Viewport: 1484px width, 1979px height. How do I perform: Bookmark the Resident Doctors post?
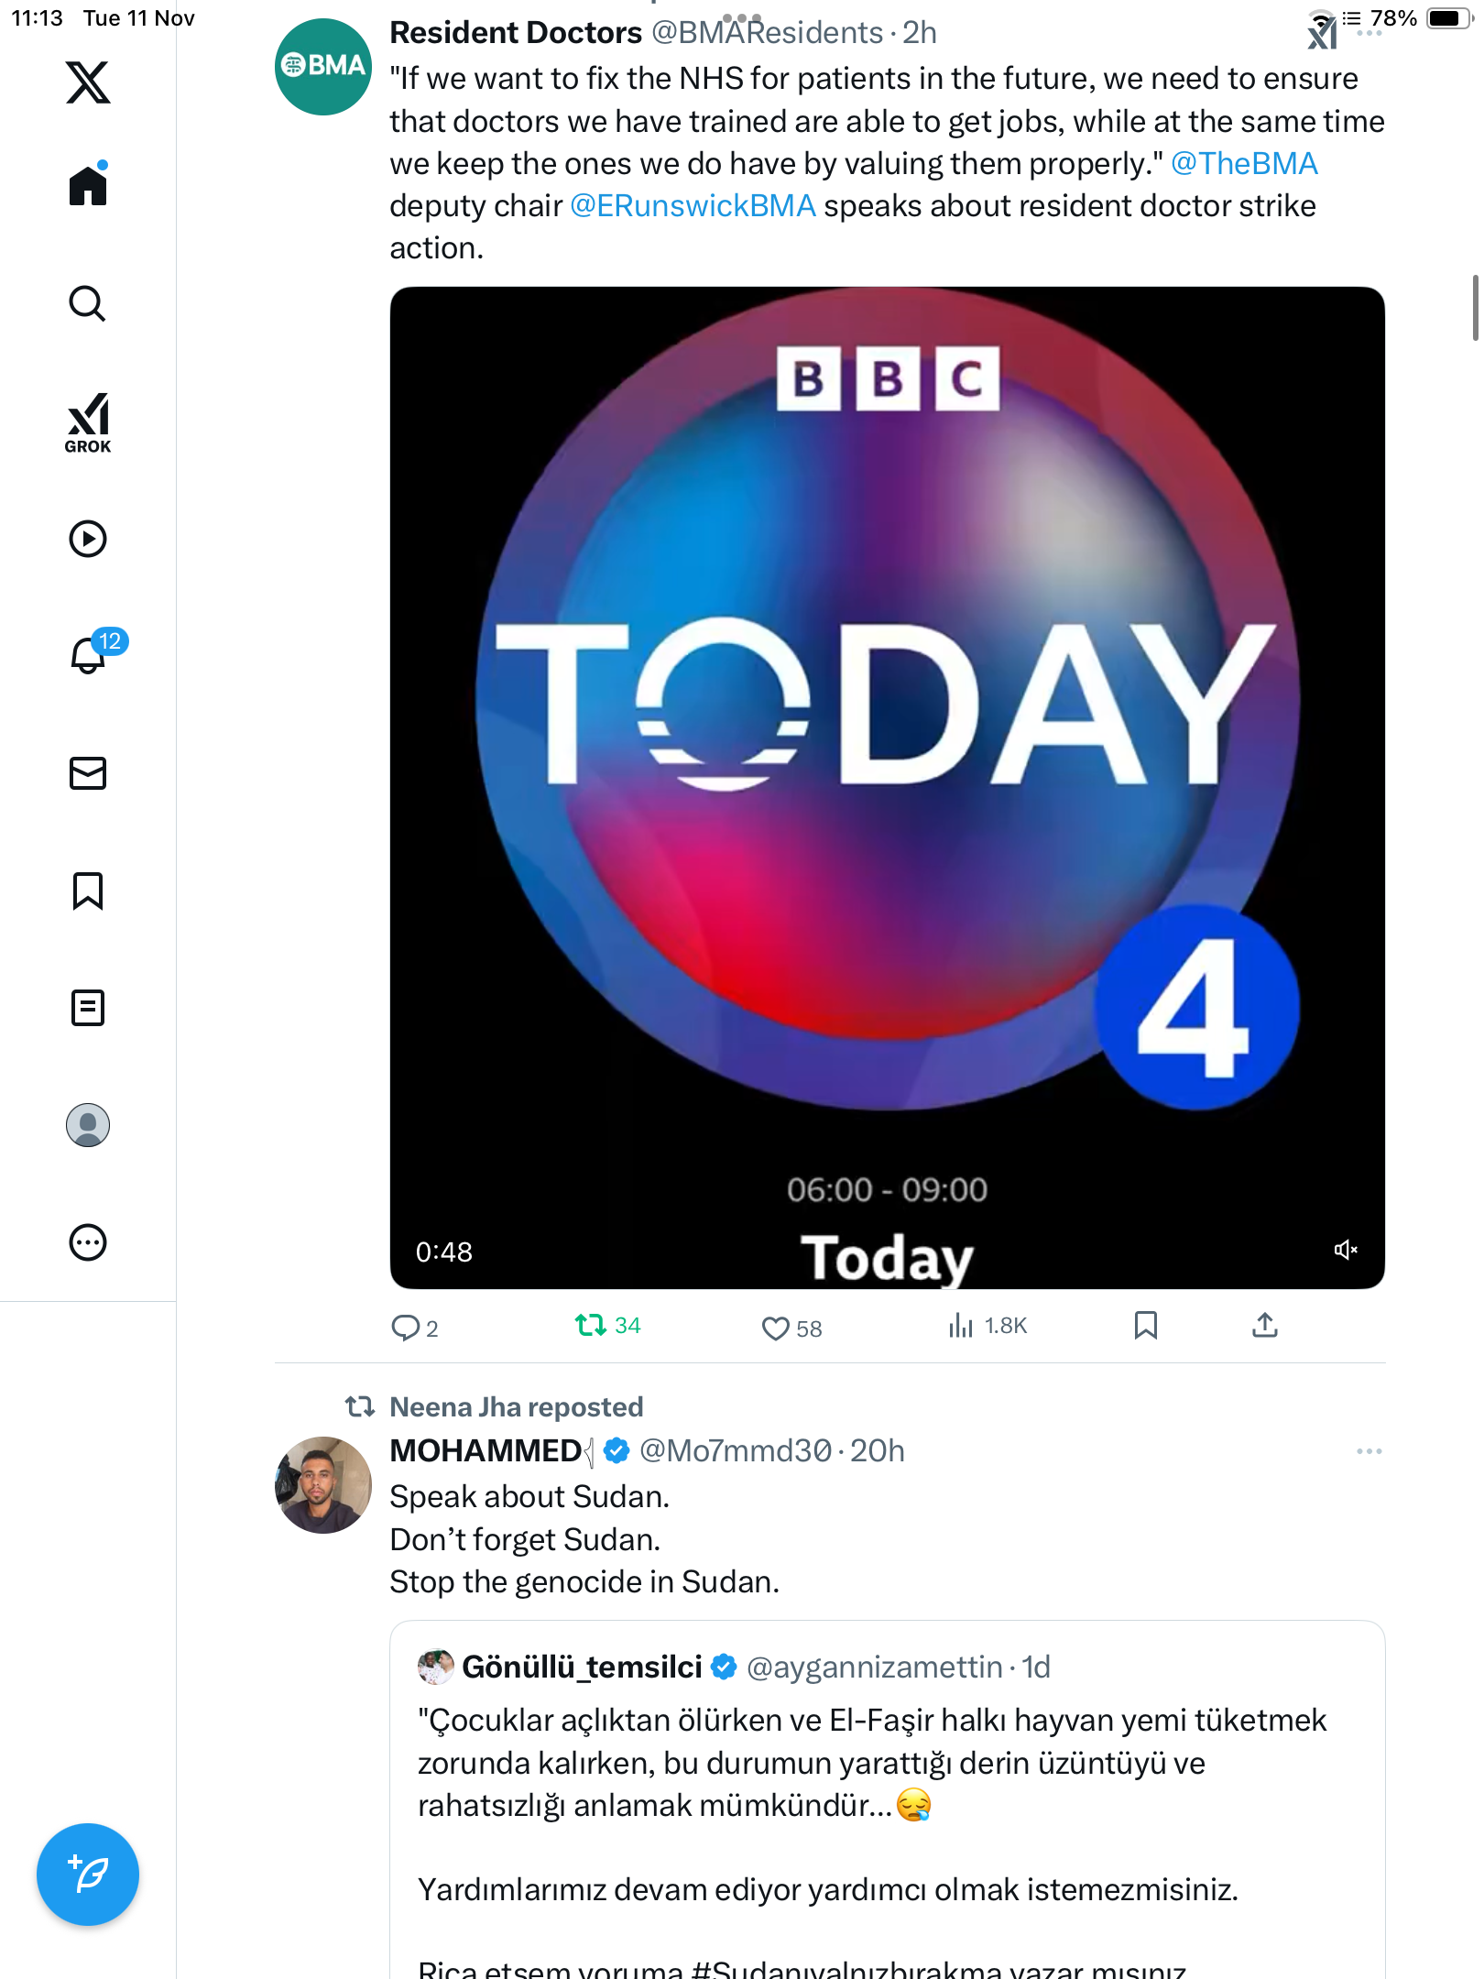1145,1326
